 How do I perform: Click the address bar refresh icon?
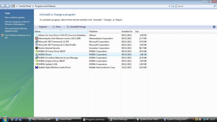pyautogui.click(x=173, y=6)
